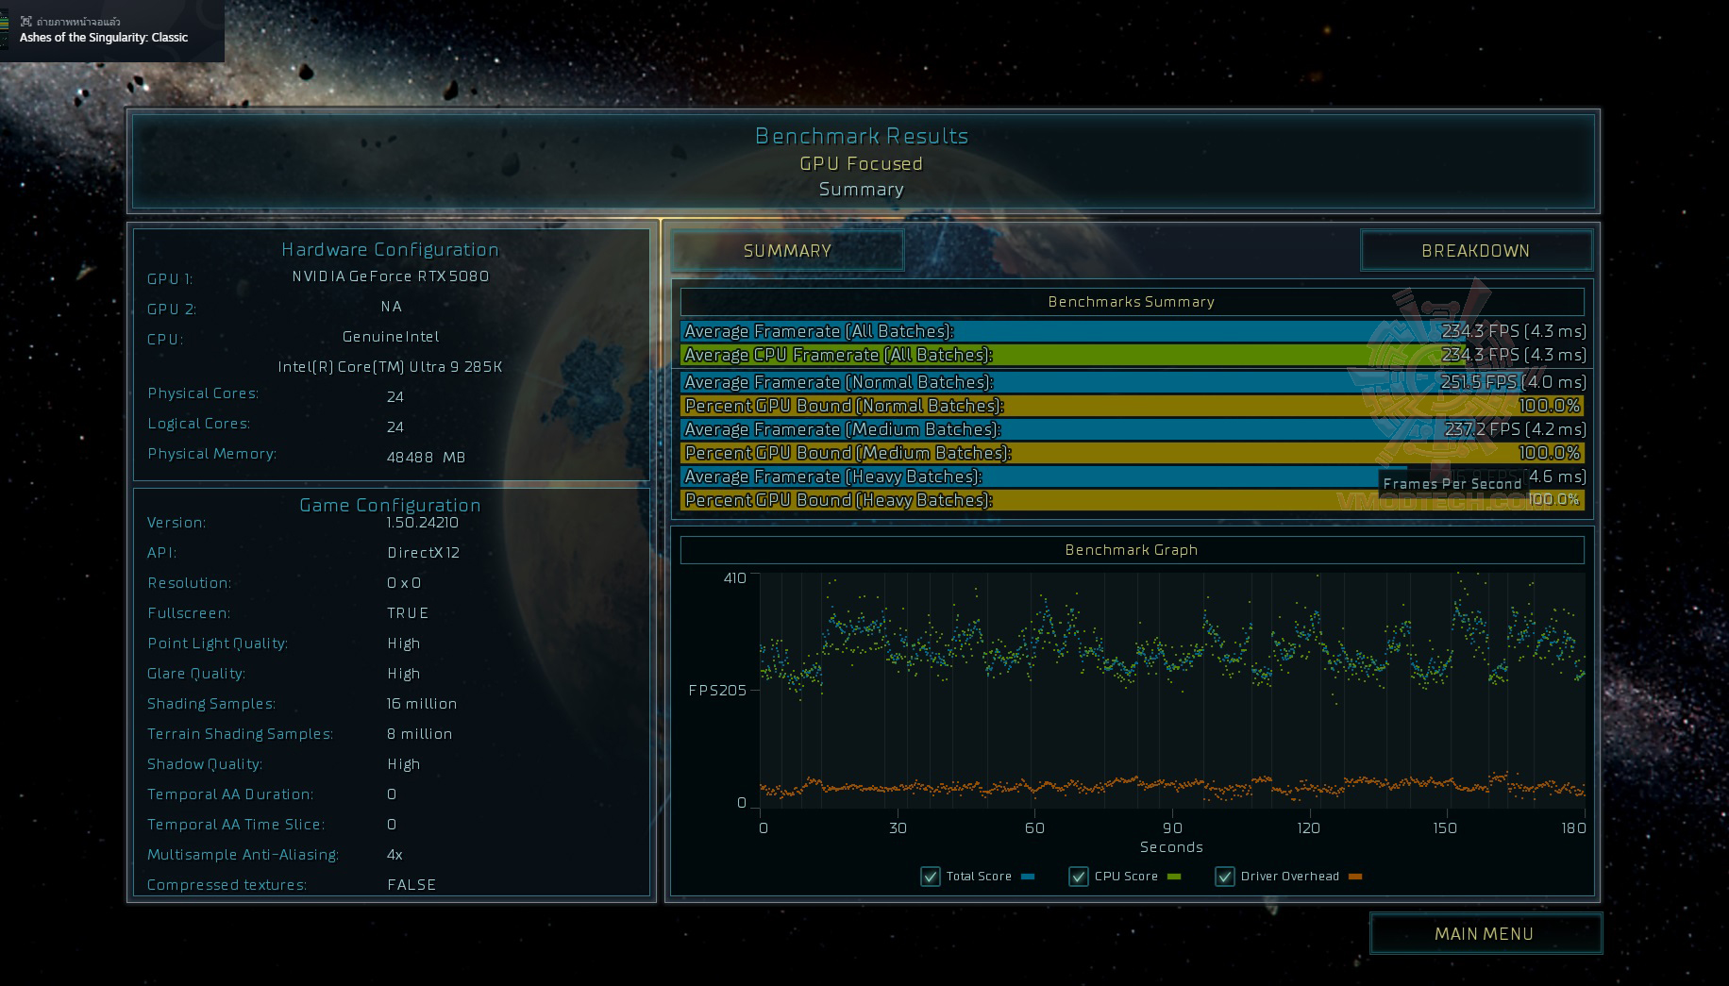
Task: Click the Average Framerate (All Batches) row
Action: point(1133,331)
